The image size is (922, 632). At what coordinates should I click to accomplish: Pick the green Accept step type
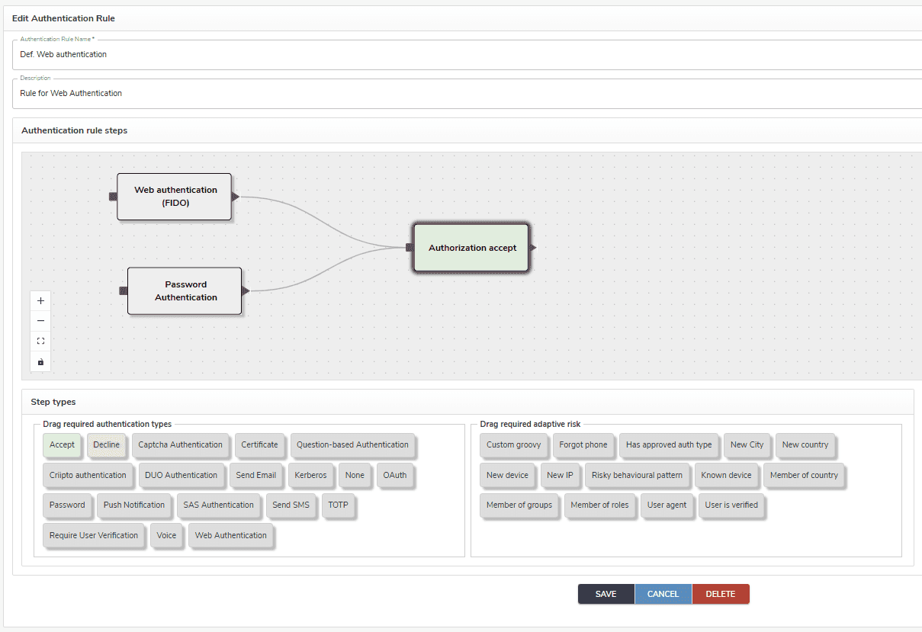click(62, 445)
